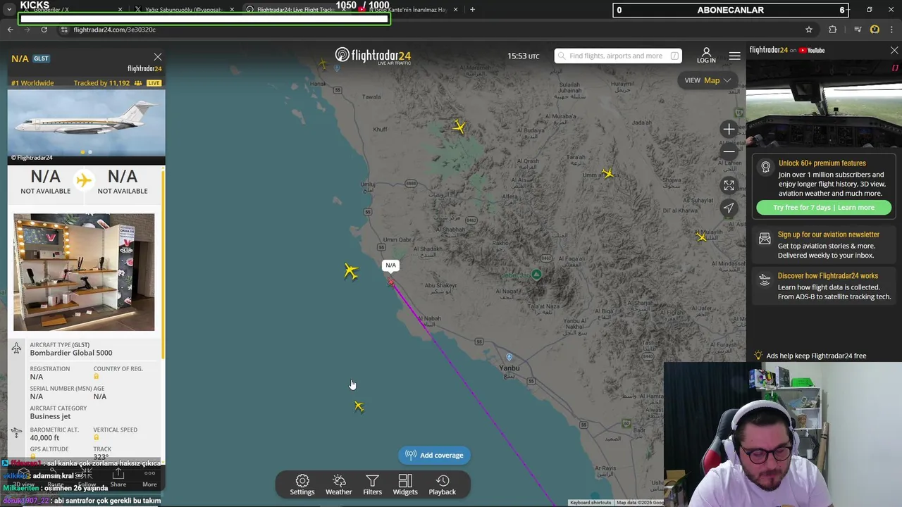Viewport: 902px width, 507px height.
Task: Click the Tracked by 11,192 text
Action: pos(101,83)
